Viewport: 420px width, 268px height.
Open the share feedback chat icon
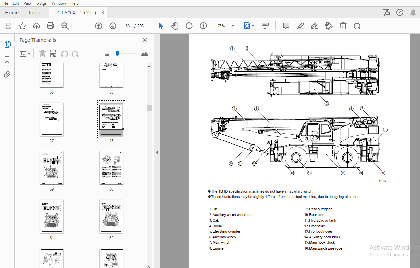point(386,12)
